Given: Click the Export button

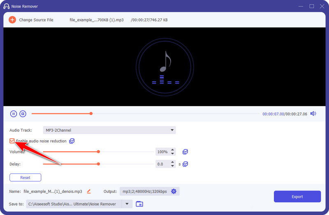Looking at the screenshot, I should [x=297, y=197].
